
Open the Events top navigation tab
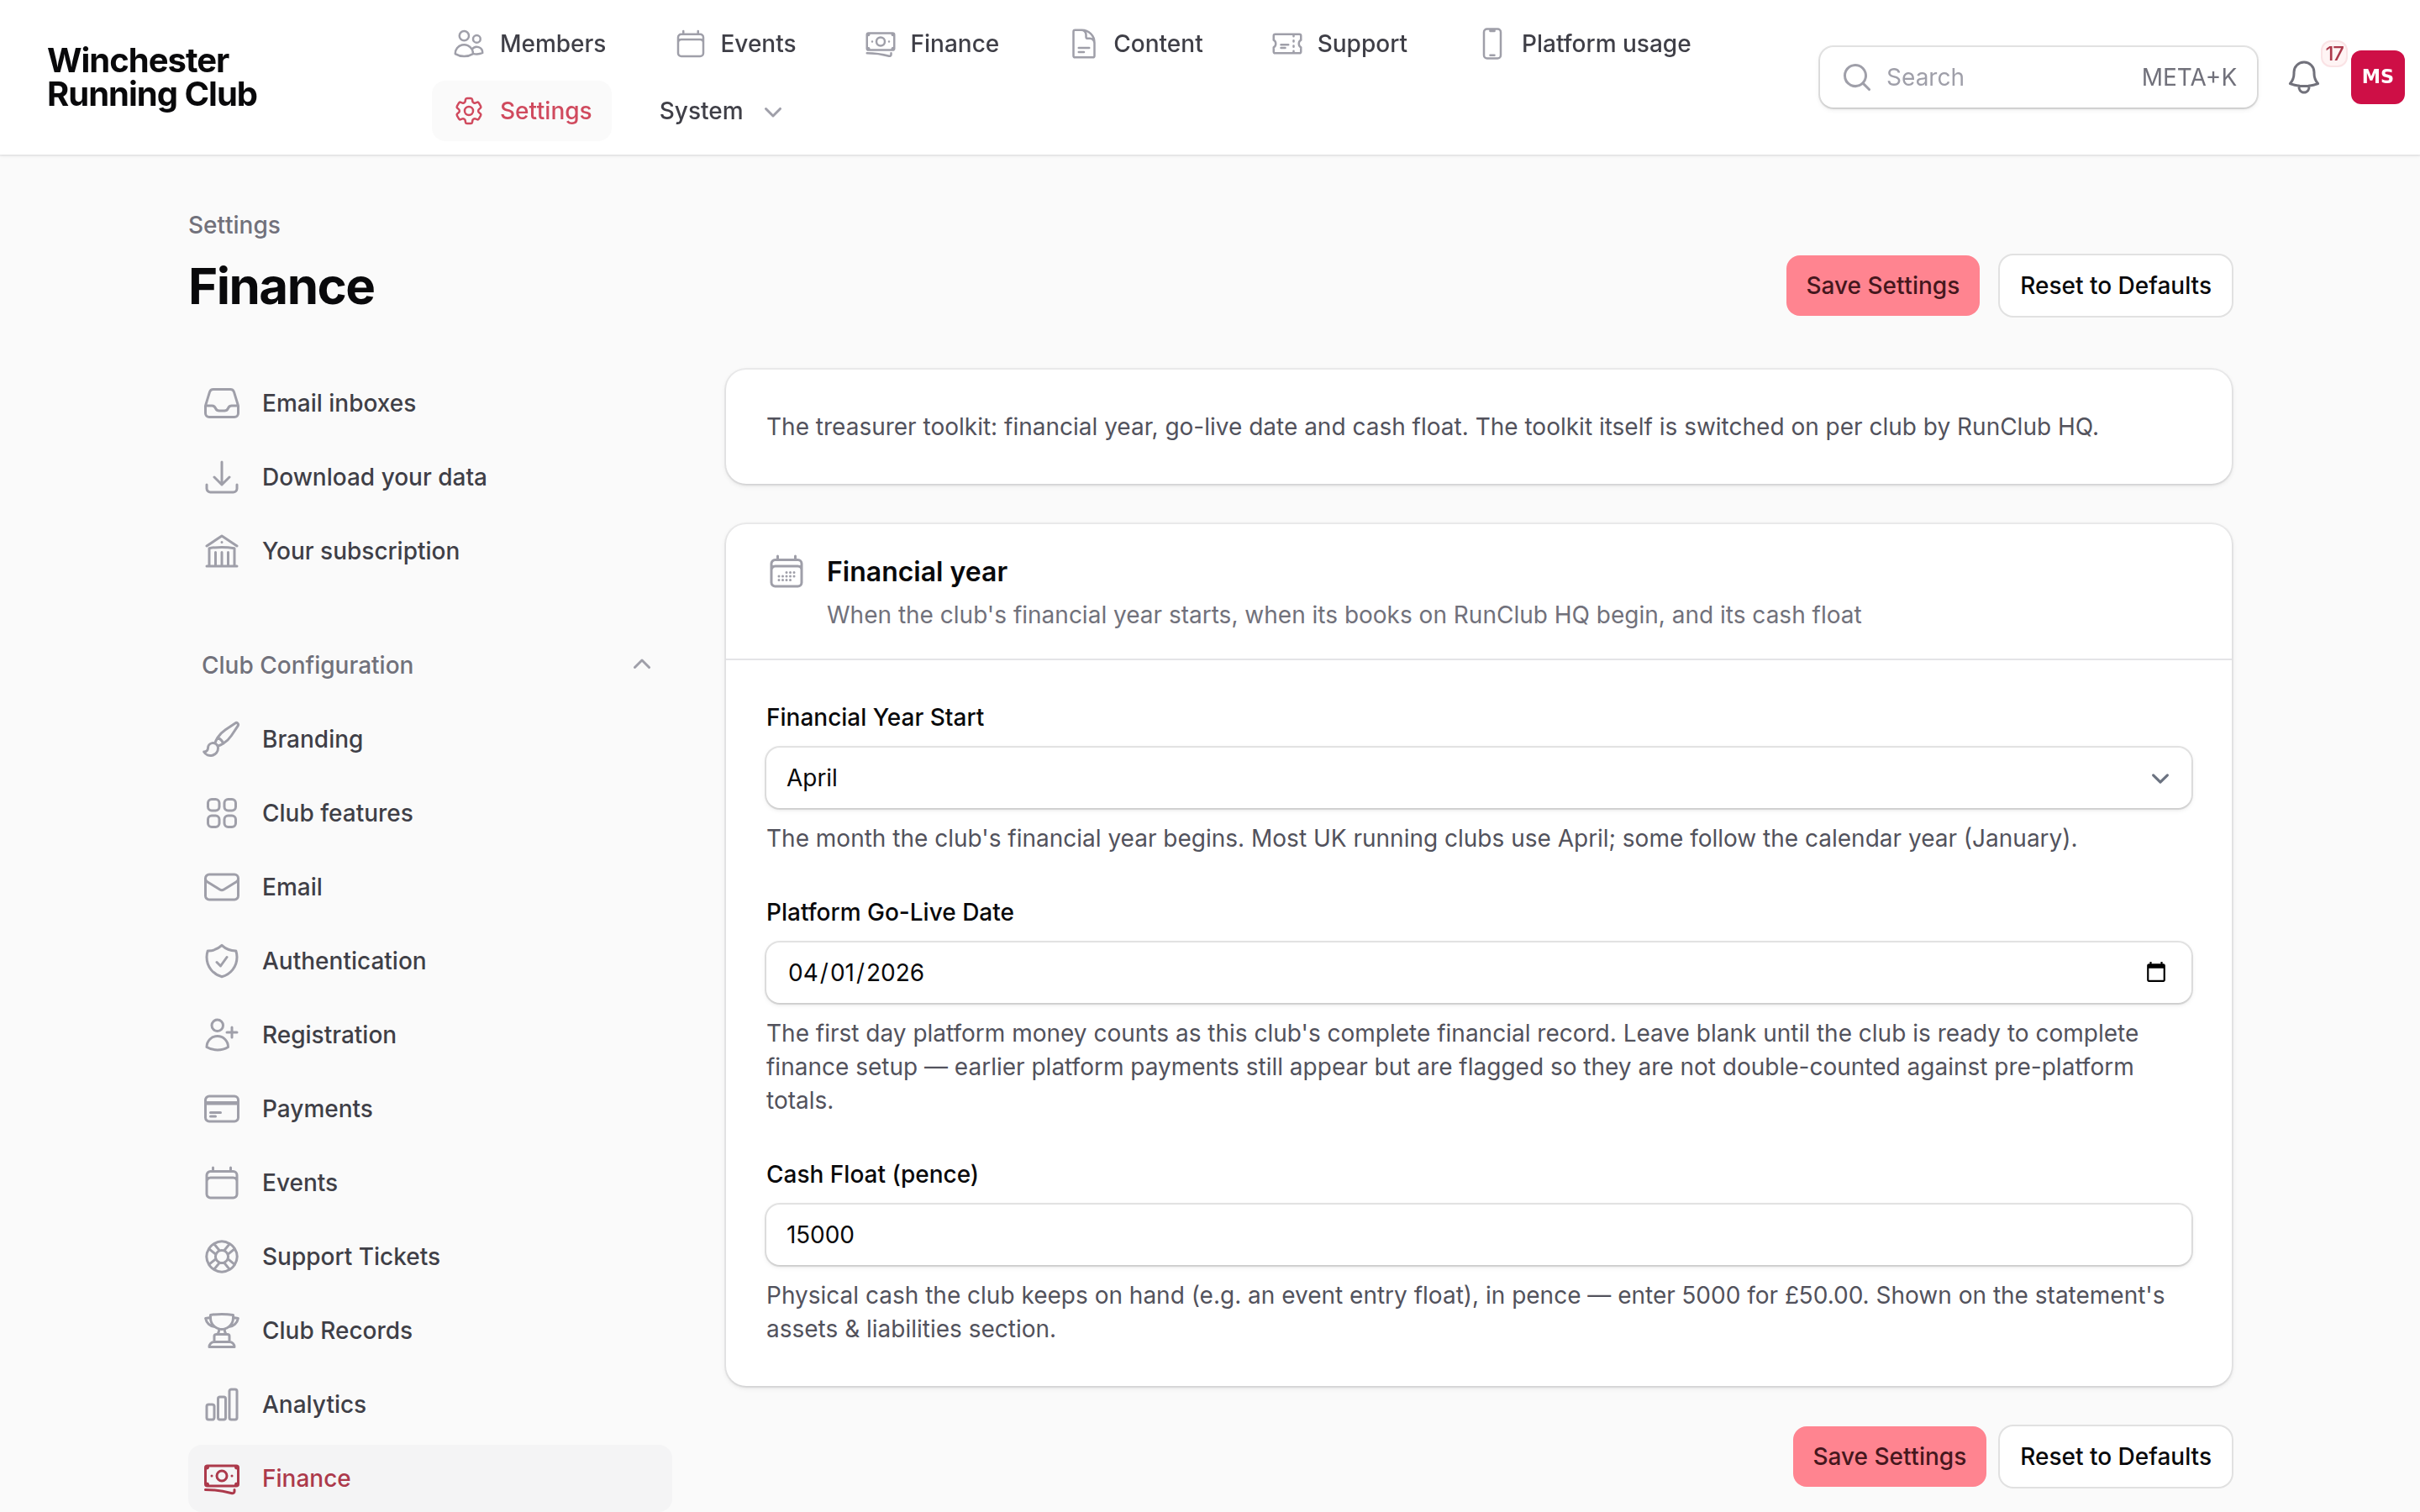(x=736, y=44)
